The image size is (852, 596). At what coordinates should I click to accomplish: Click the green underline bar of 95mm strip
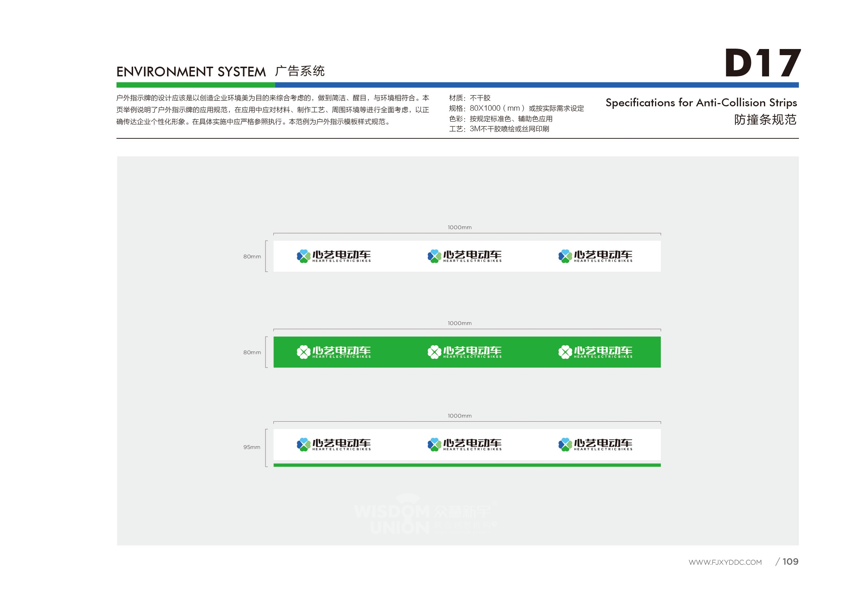coord(467,465)
